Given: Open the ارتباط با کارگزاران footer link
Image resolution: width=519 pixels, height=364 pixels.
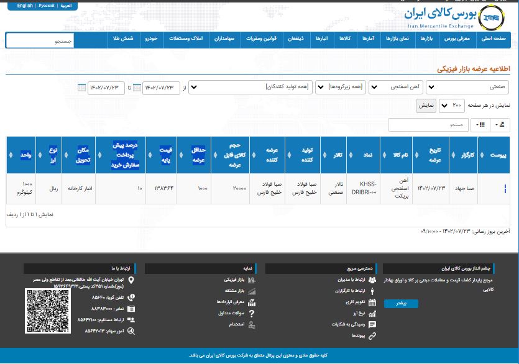Looking at the screenshot, I should pos(350,291).
